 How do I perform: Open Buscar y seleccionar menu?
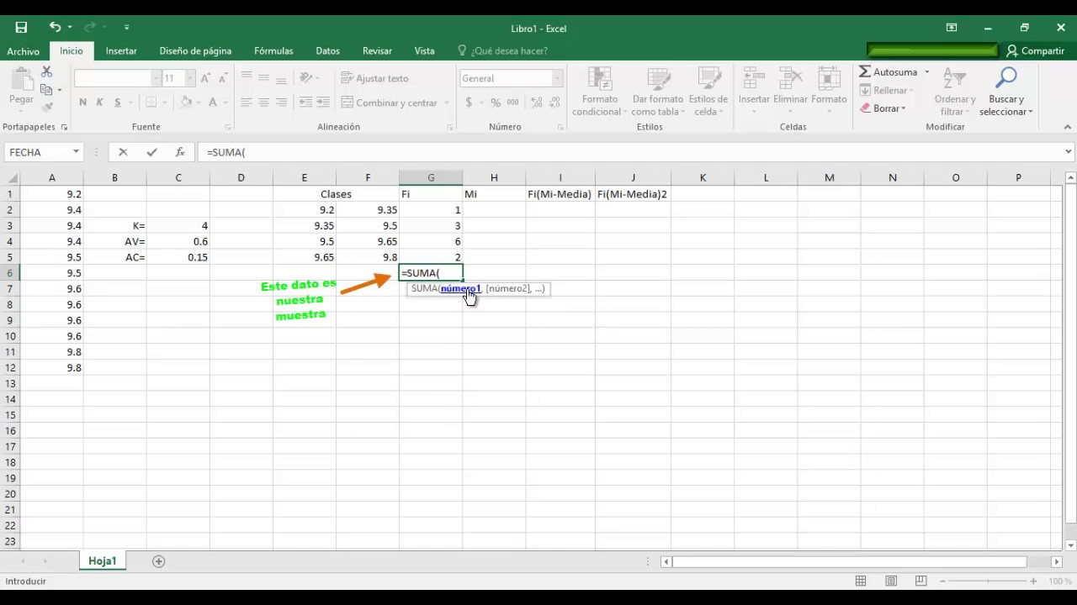[1005, 92]
